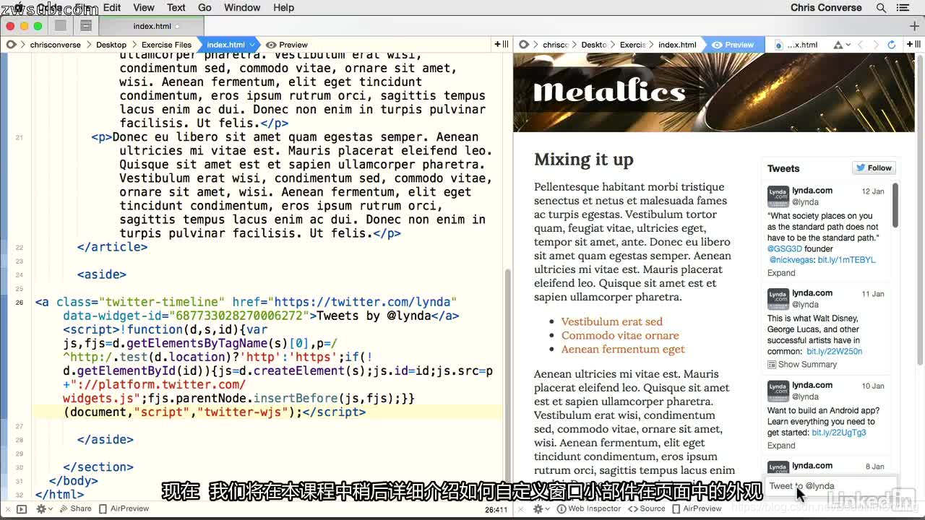925x520 pixels.
Task: Open the gear settings dropdown in left status bar
Action: pos(44,508)
